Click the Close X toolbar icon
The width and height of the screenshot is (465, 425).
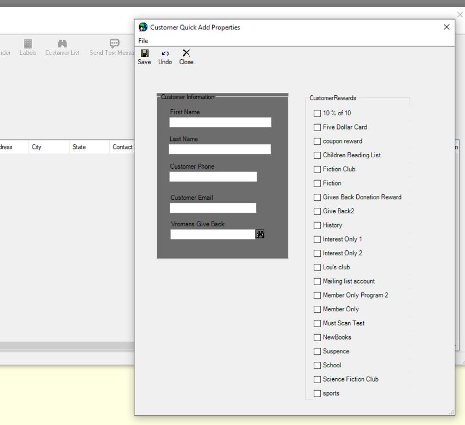[x=186, y=53]
